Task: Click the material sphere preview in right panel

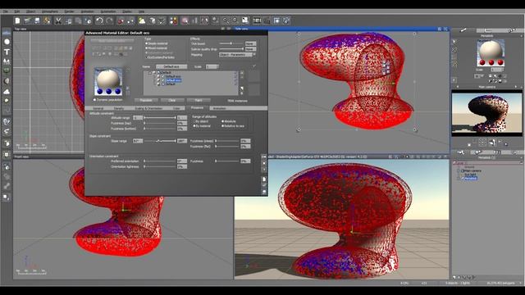Action: 491,52
